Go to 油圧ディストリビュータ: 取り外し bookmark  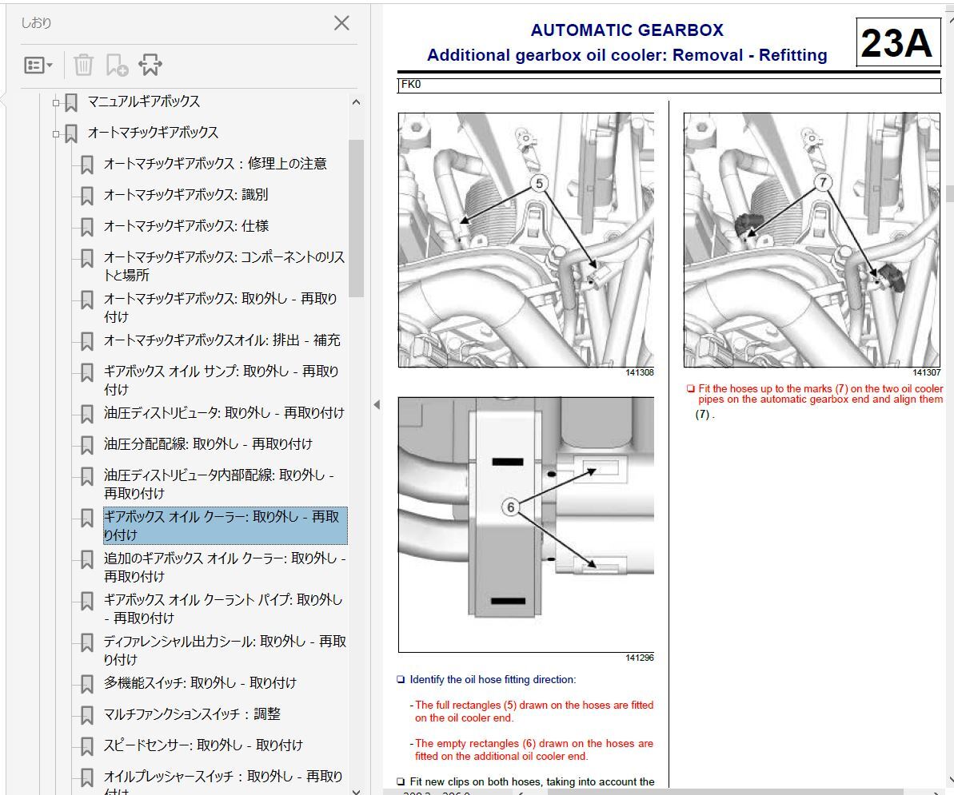click(224, 413)
